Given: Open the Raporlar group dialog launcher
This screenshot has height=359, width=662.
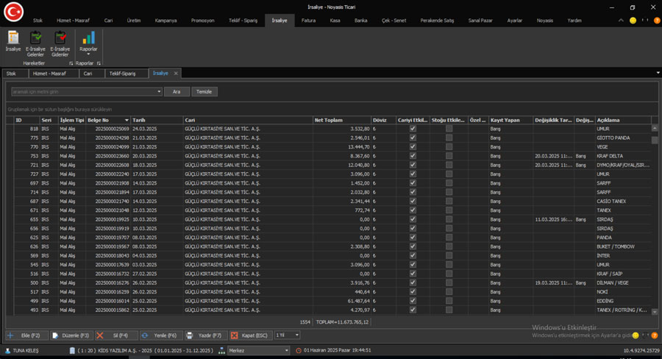Looking at the screenshot, I should [99, 63].
